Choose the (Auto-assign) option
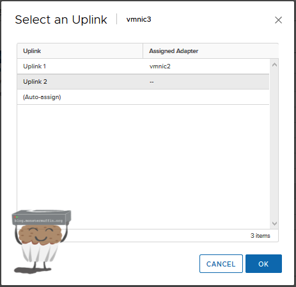 point(143,97)
